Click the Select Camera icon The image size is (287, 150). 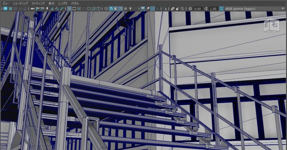click(33, 9)
